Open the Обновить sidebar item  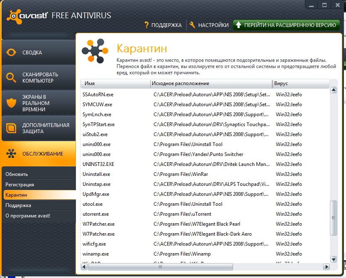[17, 174]
